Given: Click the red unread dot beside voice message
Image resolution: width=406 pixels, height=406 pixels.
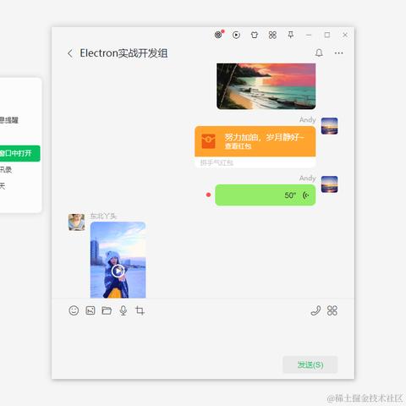Looking at the screenshot, I should click(208, 195).
